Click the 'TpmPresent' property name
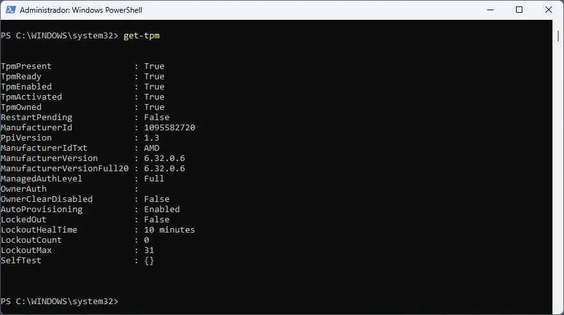The image size is (564, 315). click(x=26, y=66)
